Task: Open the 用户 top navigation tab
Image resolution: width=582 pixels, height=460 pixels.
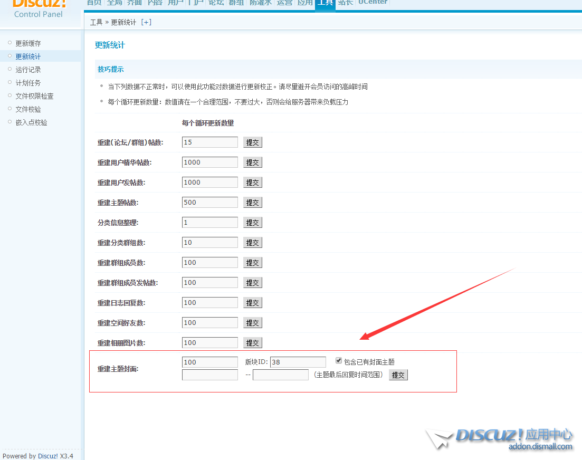Action: pyautogui.click(x=175, y=3)
